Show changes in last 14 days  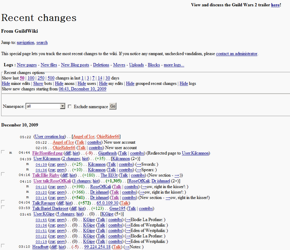click(x=100, y=78)
